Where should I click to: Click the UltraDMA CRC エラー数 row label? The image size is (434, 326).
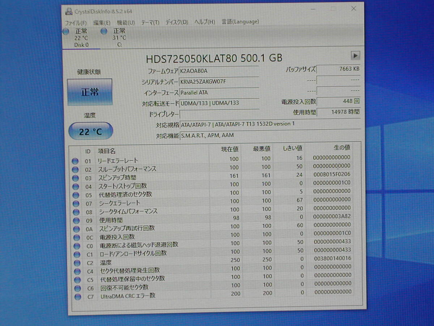[x=128, y=296]
